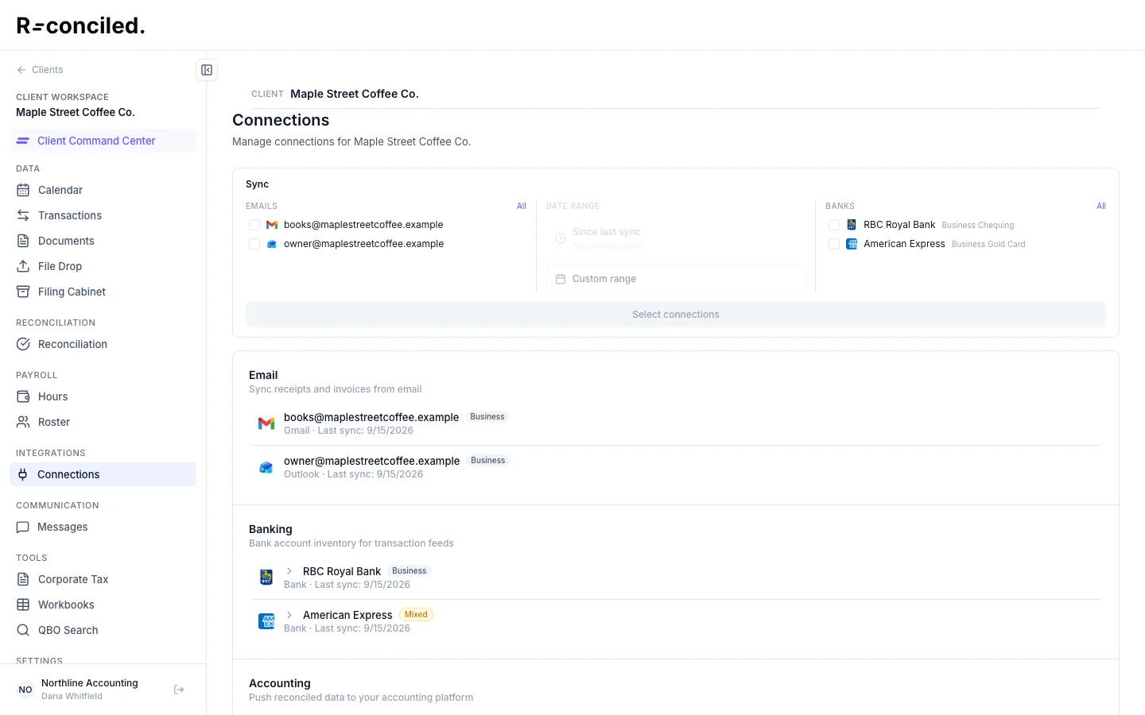Click the Documents page icon

tap(23, 241)
